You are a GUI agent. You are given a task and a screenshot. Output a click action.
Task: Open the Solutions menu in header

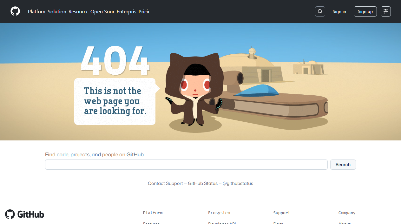57,11
